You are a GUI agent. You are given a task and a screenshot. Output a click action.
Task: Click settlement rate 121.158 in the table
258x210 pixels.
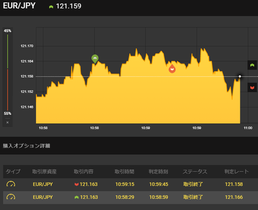pos(234,184)
